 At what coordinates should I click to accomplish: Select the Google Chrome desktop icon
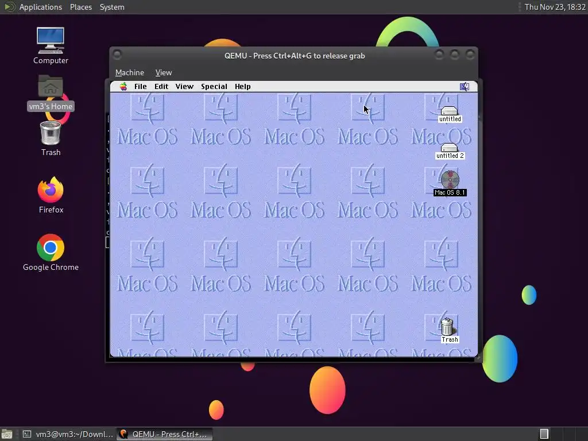pyautogui.click(x=51, y=253)
